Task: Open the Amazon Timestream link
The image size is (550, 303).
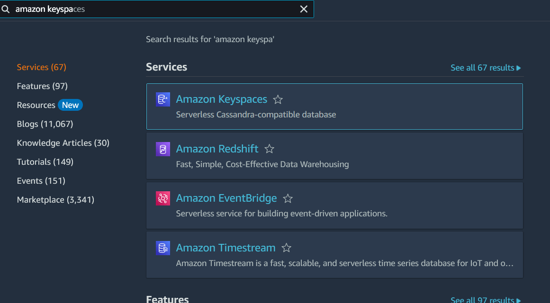Action: [225, 248]
